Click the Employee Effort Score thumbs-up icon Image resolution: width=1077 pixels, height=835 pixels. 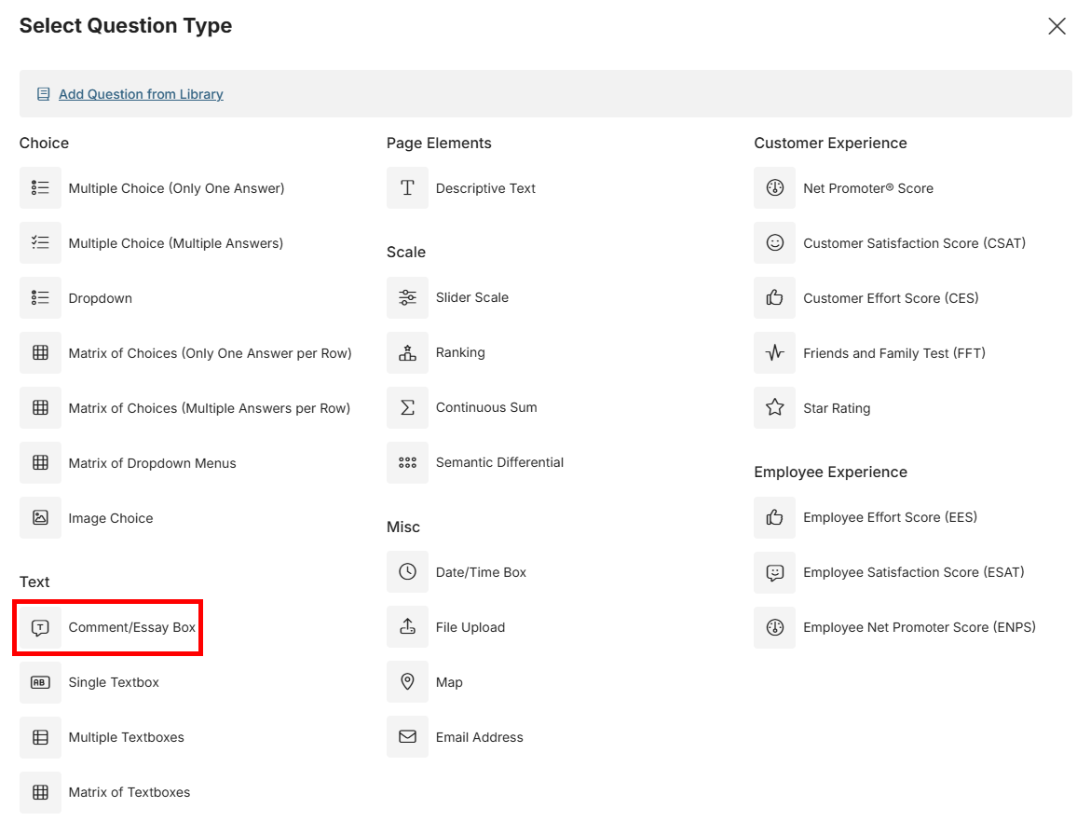(775, 517)
